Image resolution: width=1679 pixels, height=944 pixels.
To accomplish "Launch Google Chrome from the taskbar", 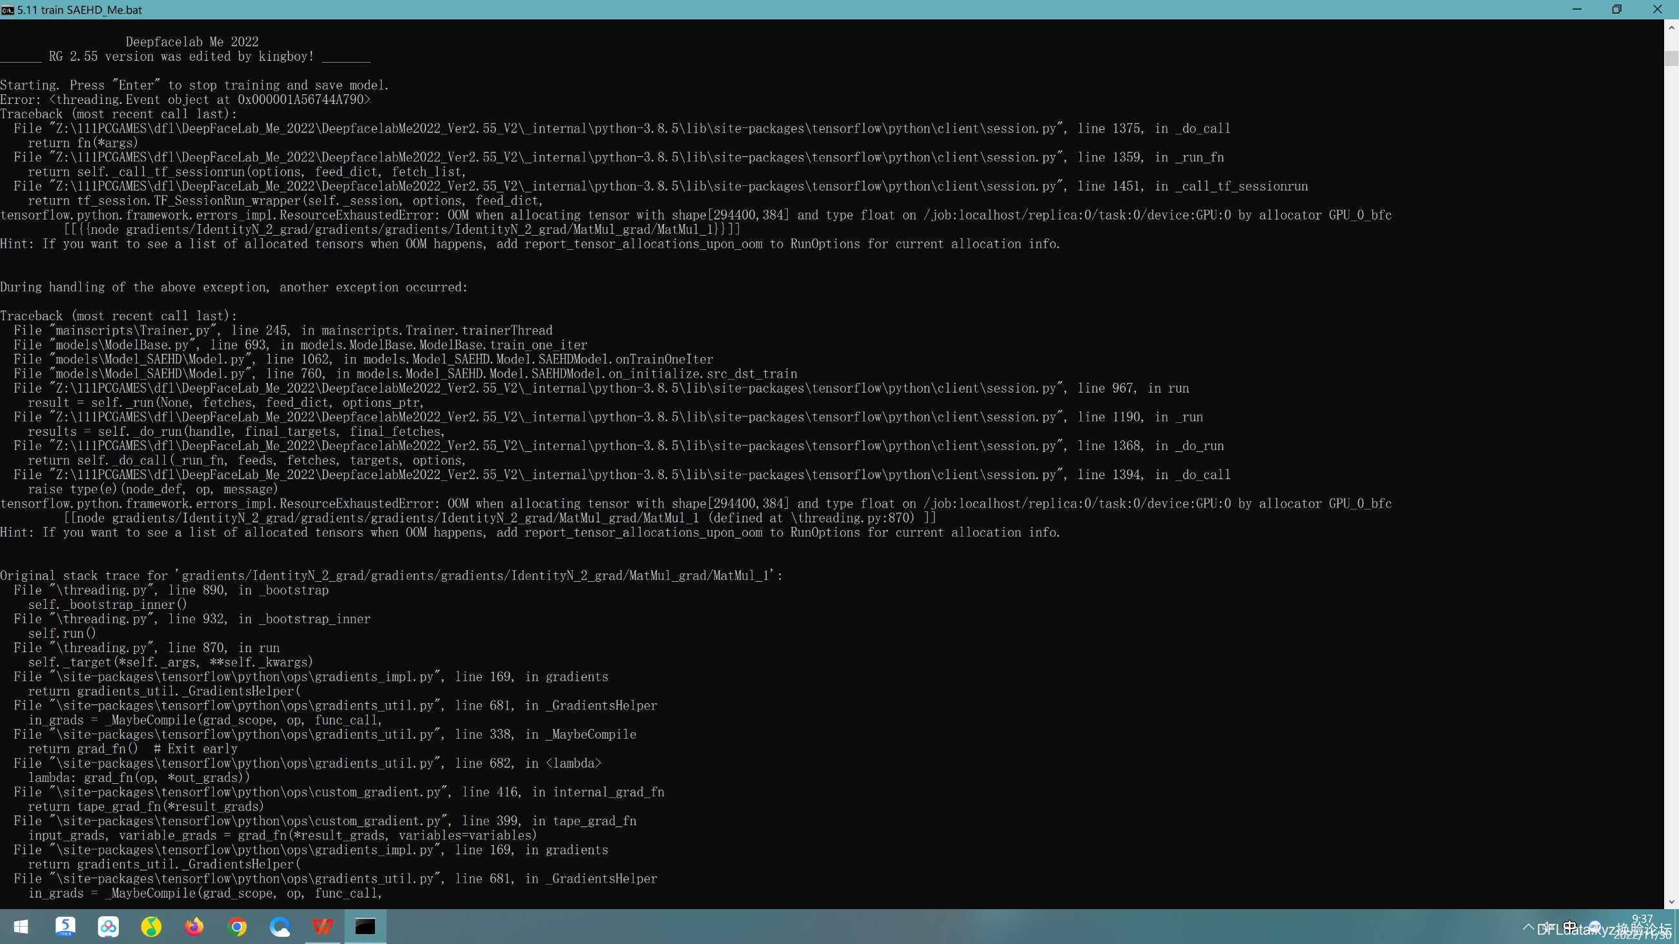I will pos(237,927).
